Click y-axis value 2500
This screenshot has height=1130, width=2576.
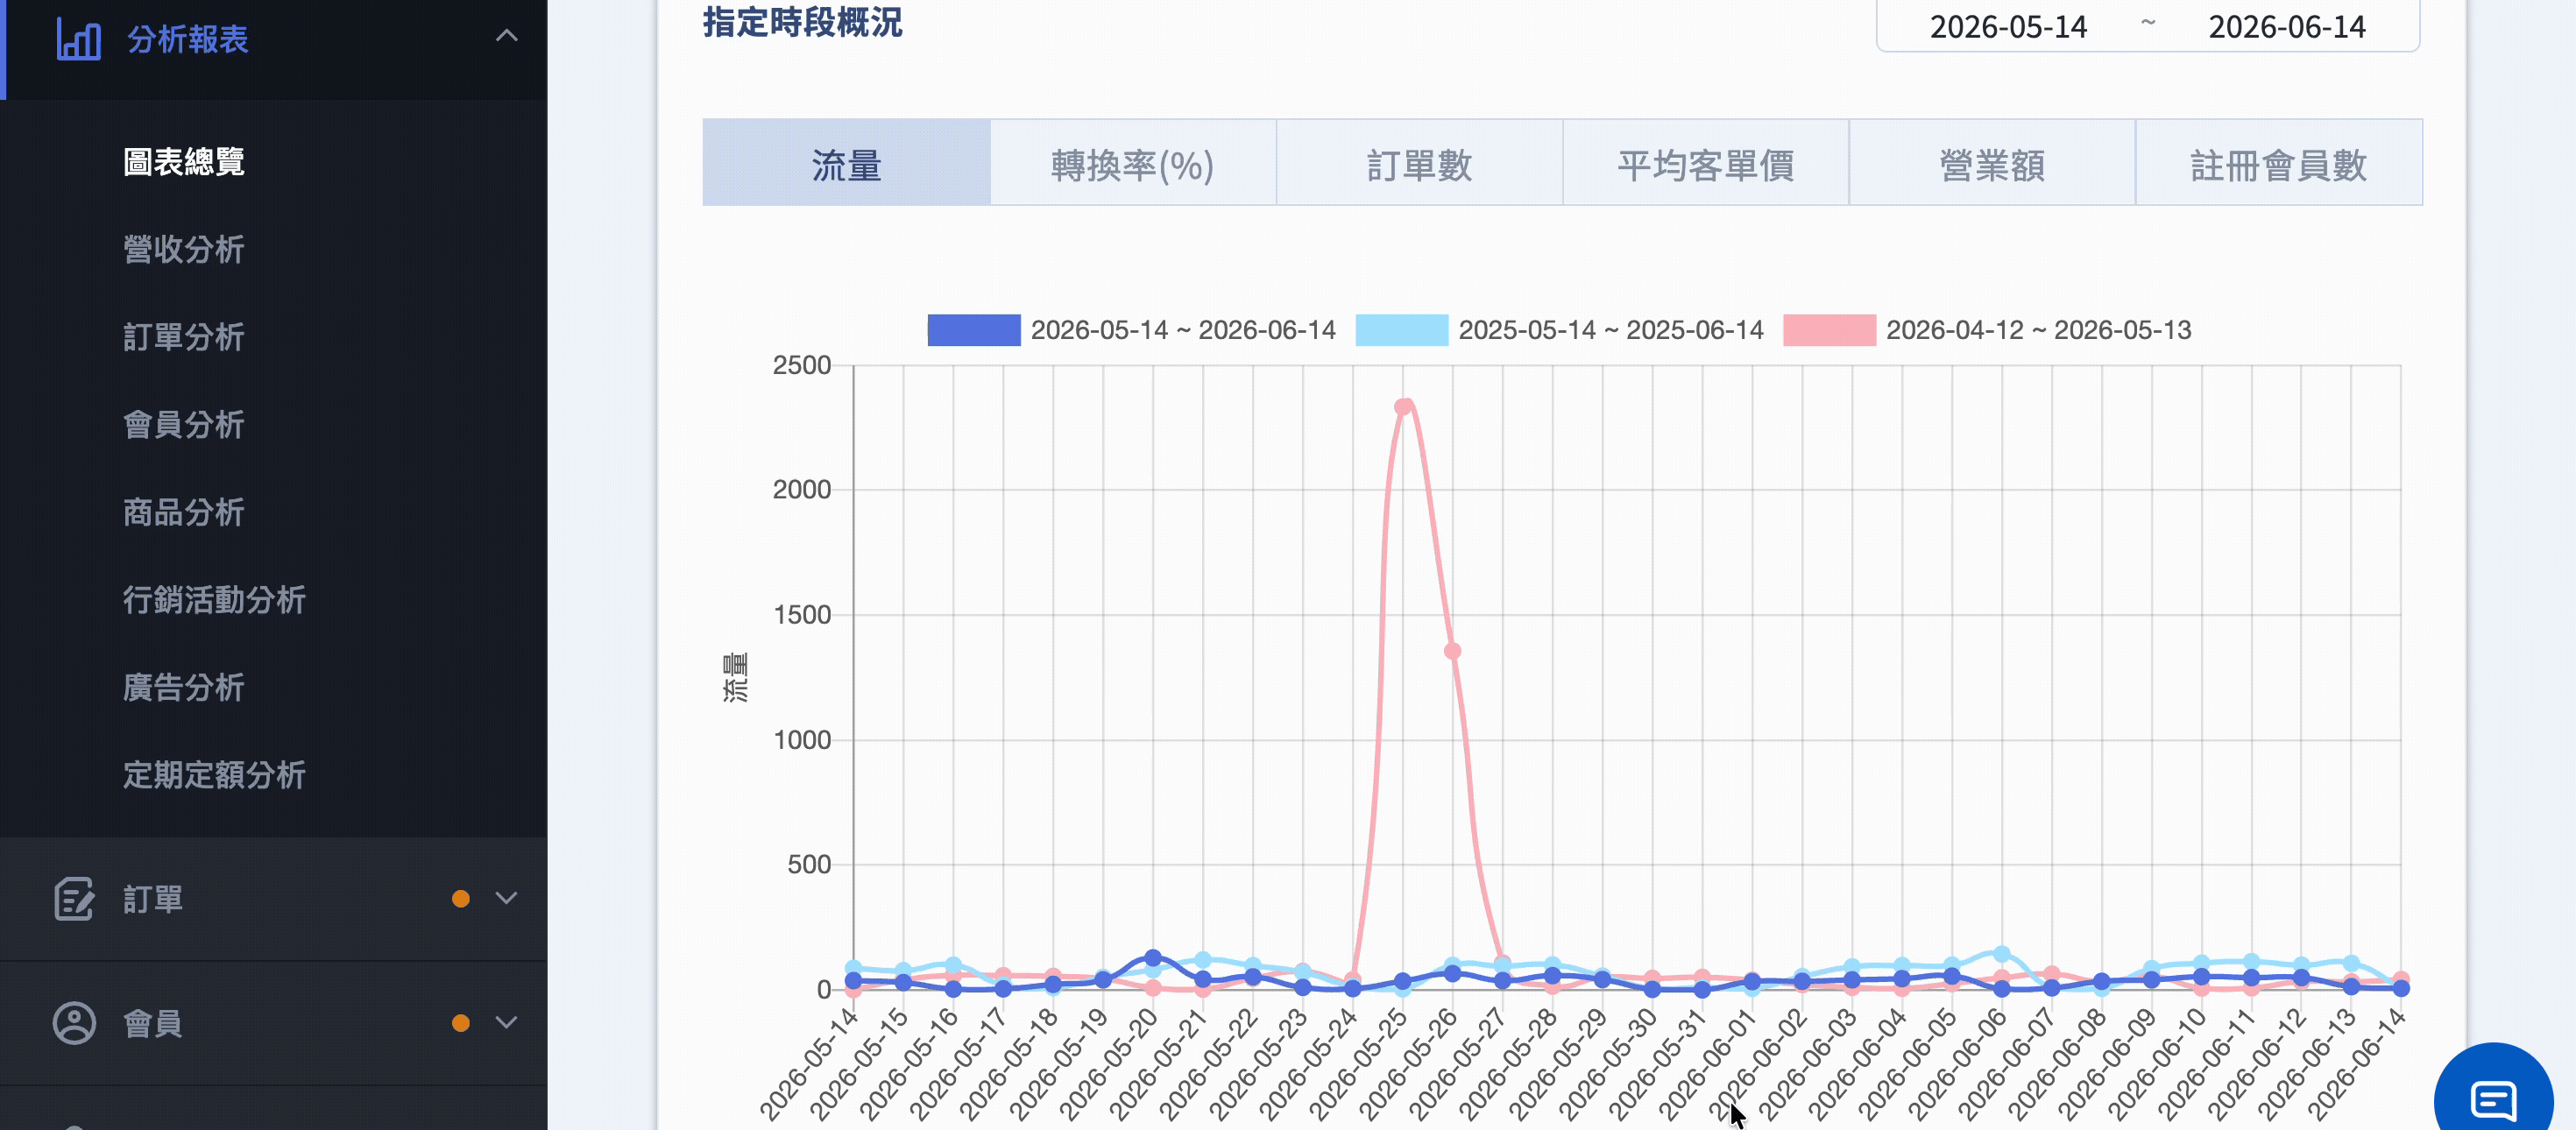[x=801, y=365]
